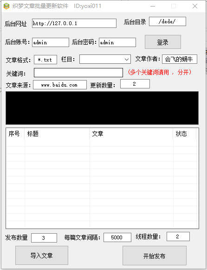The width and height of the screenshot is (207, 270).
Task: Click the 后台网址 URL input field
Action: pyautogui.click(x=74, y=23)
